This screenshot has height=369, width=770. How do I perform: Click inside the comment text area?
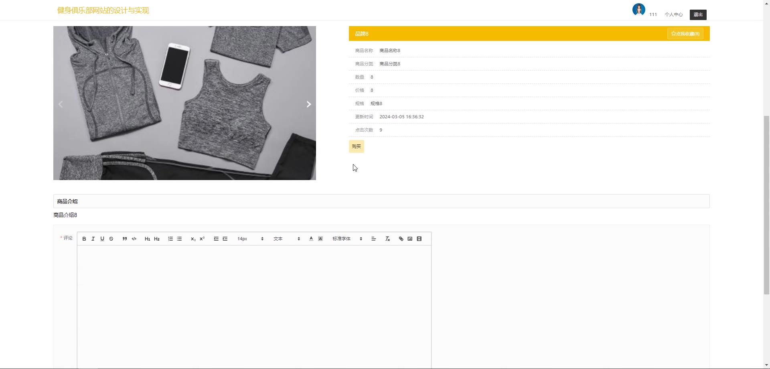coord(254,307)
